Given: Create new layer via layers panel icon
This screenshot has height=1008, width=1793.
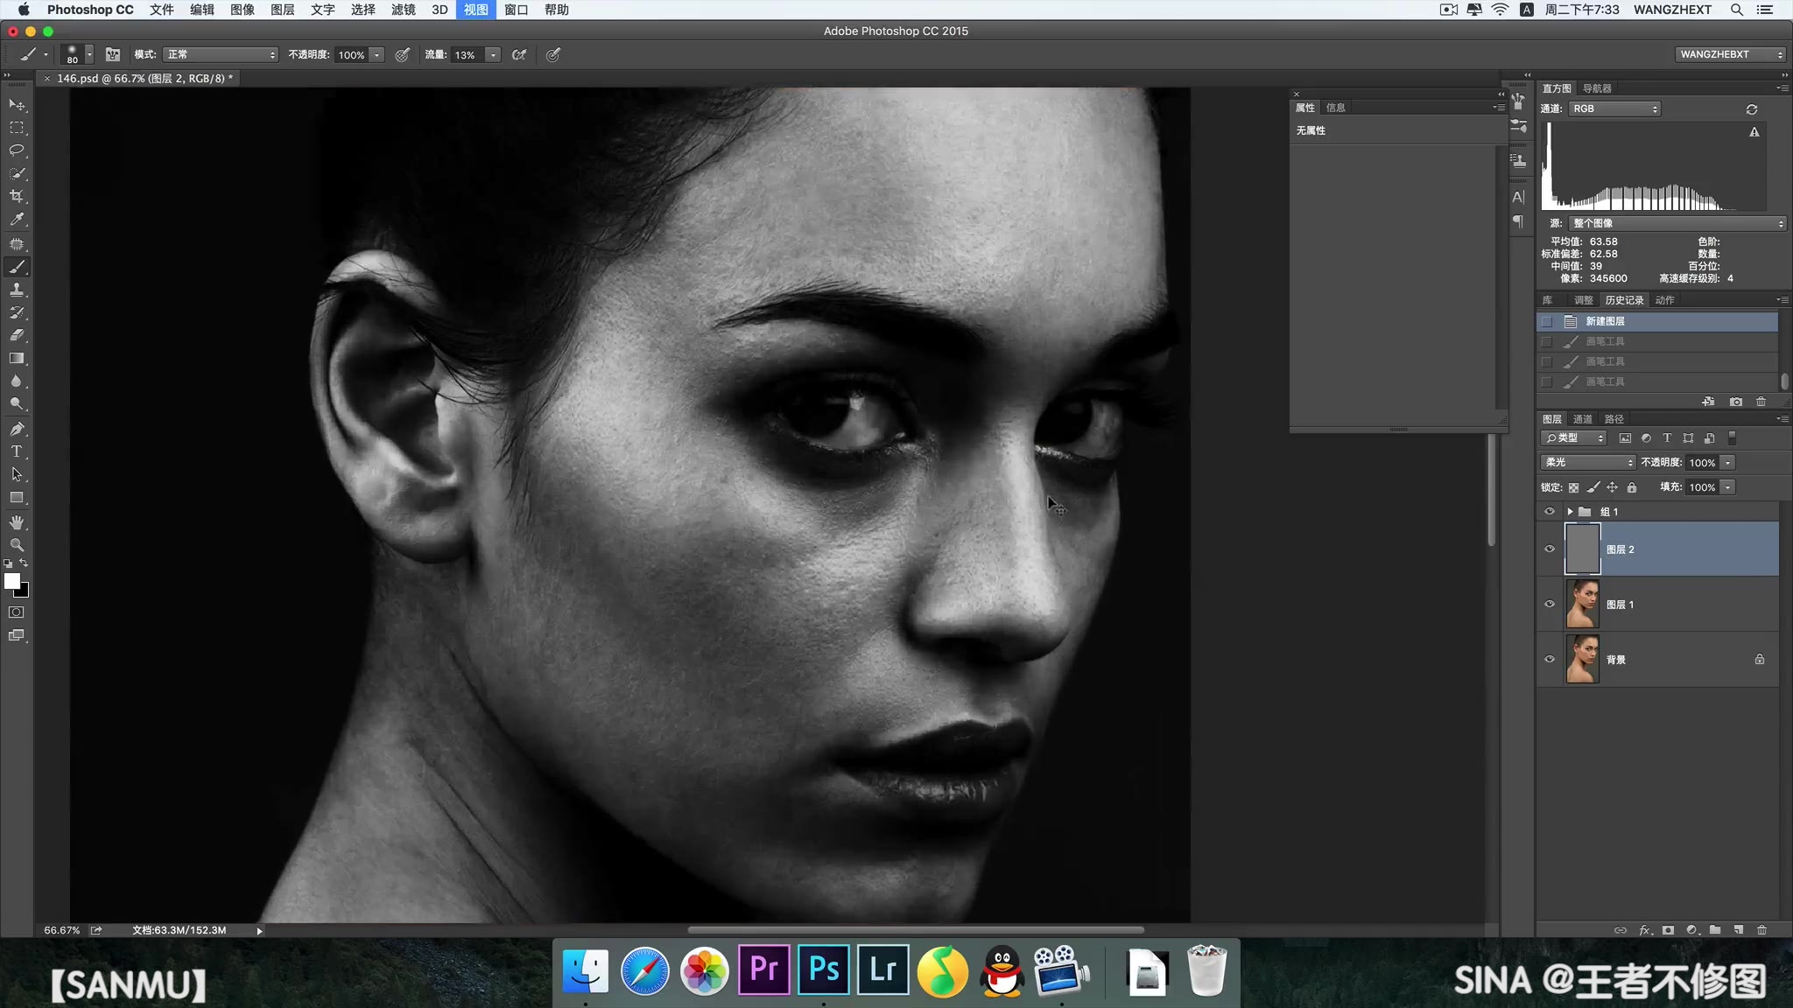Looking at the screenshot, I should pyautogui.click(x=1739, y=930).
